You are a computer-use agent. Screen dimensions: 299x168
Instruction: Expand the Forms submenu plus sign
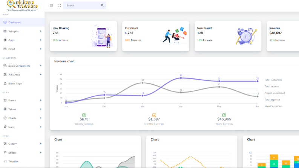[41, 100]
